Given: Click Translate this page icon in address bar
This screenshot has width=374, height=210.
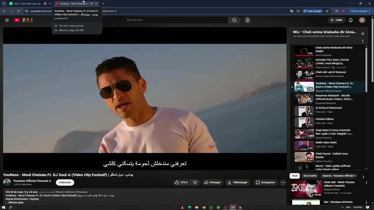Looking at the screenshot, I should coord(292,11).
